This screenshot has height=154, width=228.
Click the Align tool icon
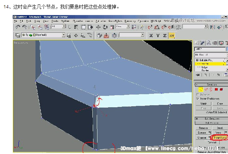point(220,27)
